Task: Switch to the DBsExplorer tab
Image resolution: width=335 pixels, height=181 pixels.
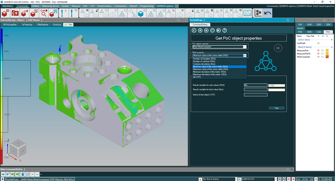Action: pos(43,25)
